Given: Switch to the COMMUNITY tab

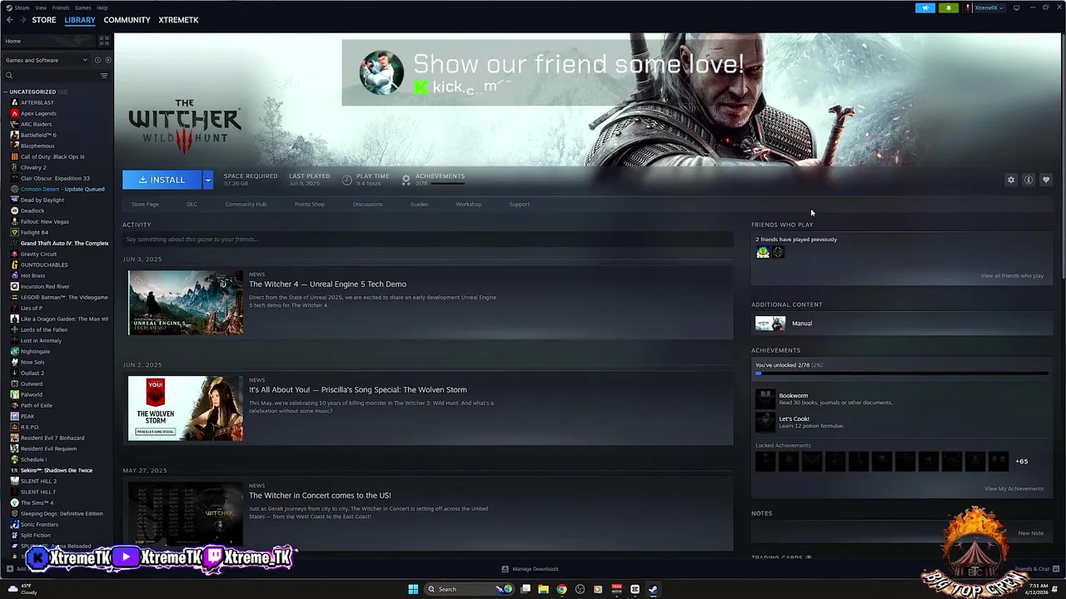Looking at the screenshot, I should (127, 20).
